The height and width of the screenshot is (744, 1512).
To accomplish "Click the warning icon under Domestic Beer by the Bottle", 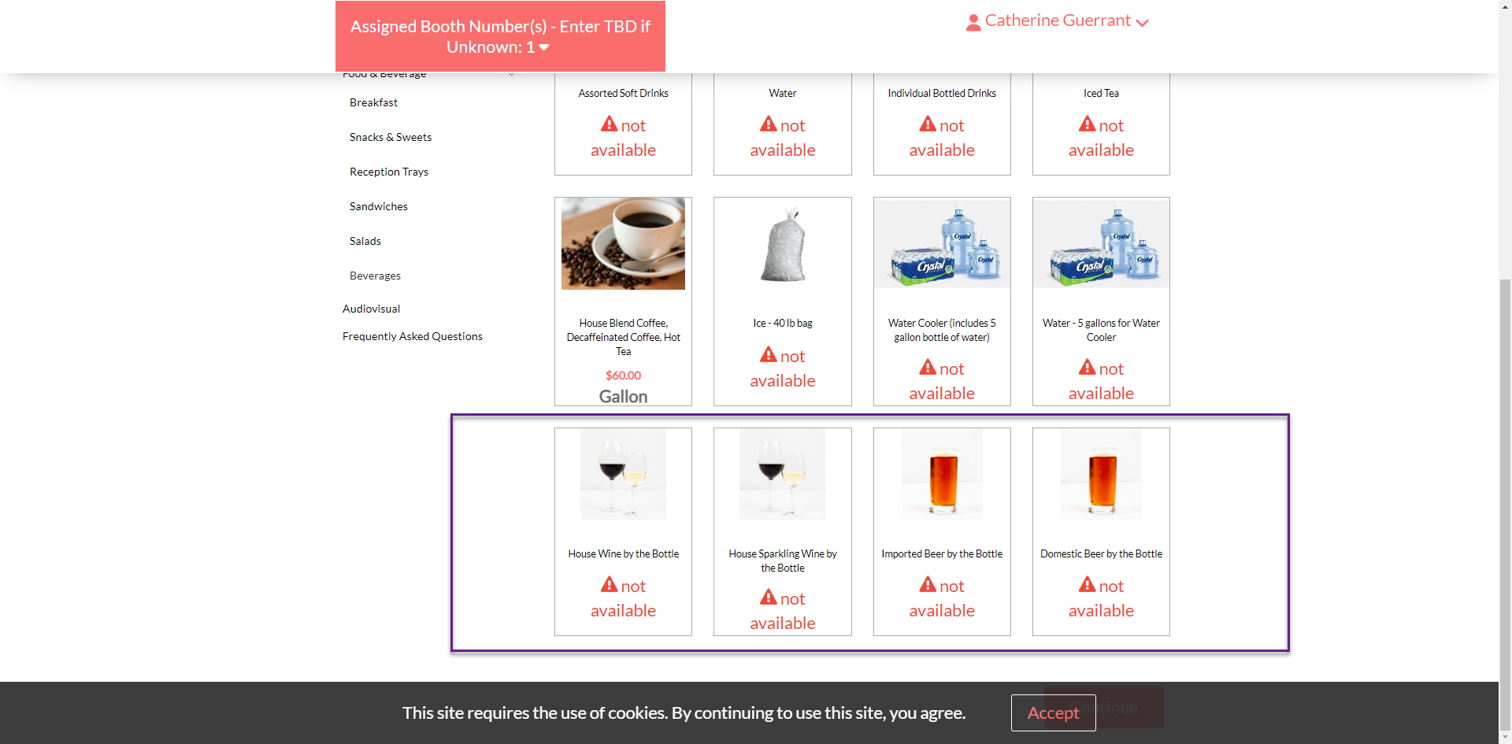I will coord(1088,585).
